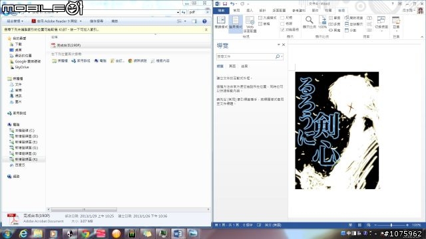
Task: Click the cover image in Word document
Action: coord(337,130)
